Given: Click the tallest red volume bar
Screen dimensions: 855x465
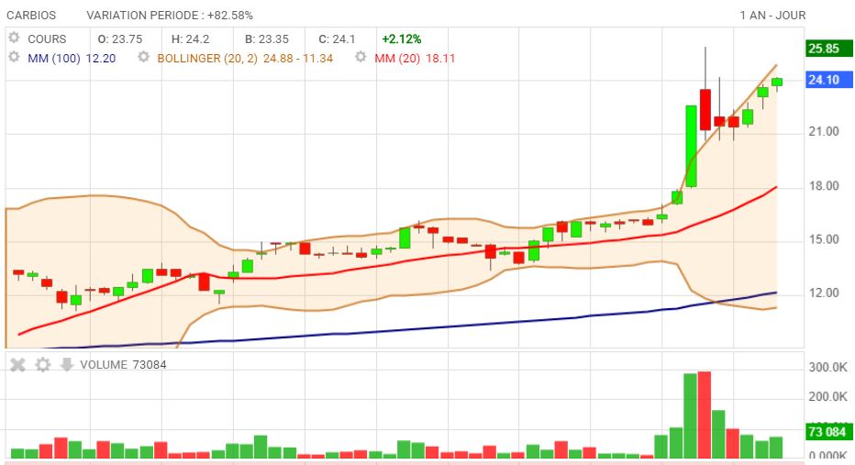Looking at the screenshot, I should pos(704,415).
